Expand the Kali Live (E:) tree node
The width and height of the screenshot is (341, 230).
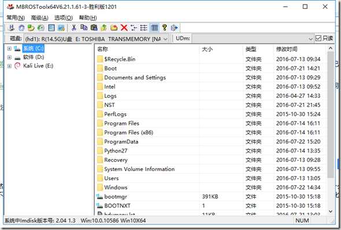click(x=9, y=66)
